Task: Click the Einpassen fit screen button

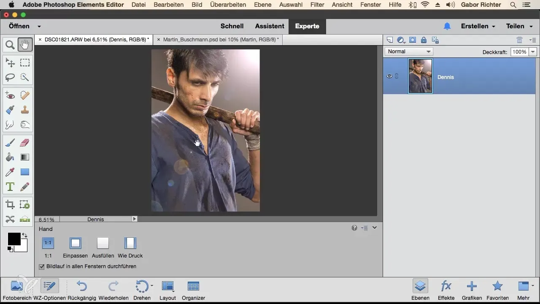Action: 75,243
